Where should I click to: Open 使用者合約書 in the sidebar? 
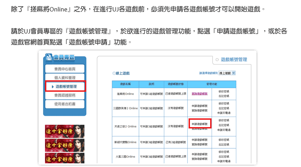point(65,104)
